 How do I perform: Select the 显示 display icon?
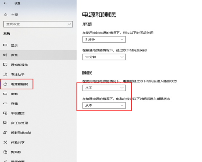5,45
